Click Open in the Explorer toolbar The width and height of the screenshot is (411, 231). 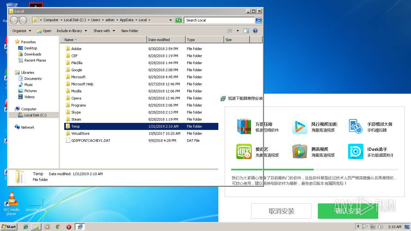44,31
